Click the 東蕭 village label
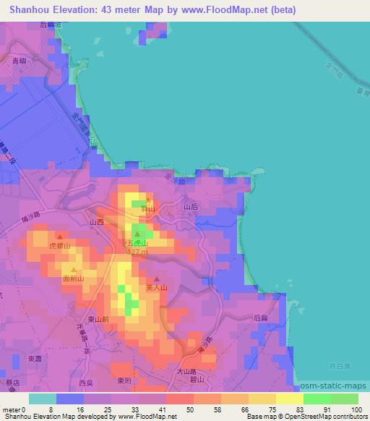 (35, 359)
